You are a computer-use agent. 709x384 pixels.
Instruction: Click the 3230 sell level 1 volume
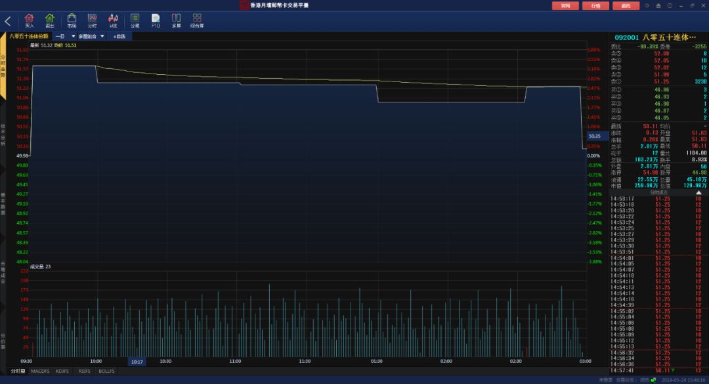point(700,81)
